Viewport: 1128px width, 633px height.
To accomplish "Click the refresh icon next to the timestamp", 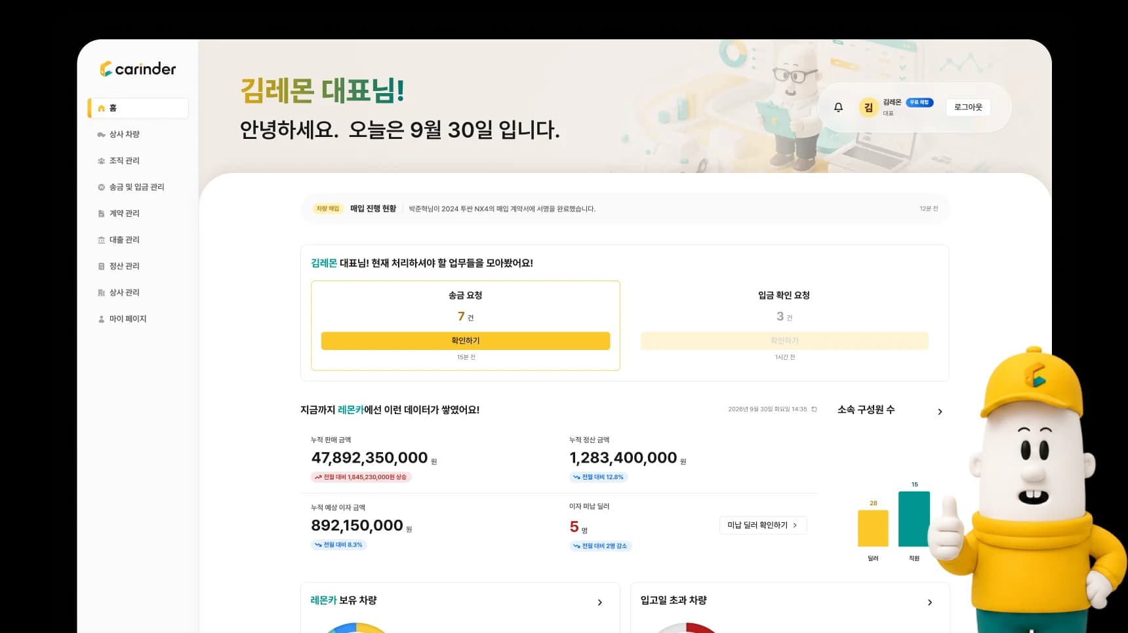I will (814, 410).
